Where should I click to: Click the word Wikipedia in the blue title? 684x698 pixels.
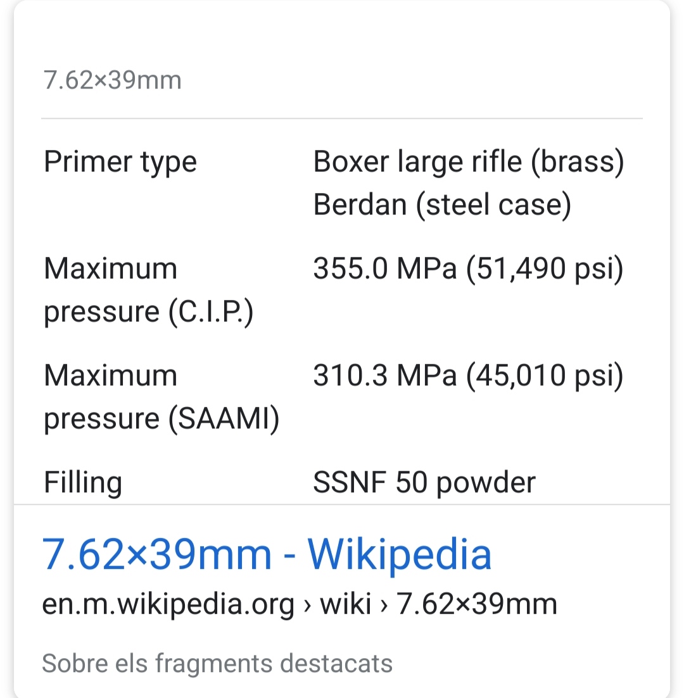point(400,555)
